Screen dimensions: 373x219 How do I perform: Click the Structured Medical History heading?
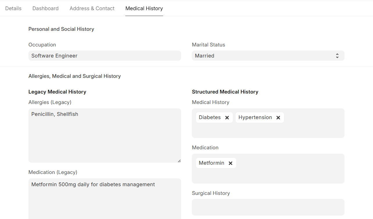pyautogui.click(x=225, y=91)
